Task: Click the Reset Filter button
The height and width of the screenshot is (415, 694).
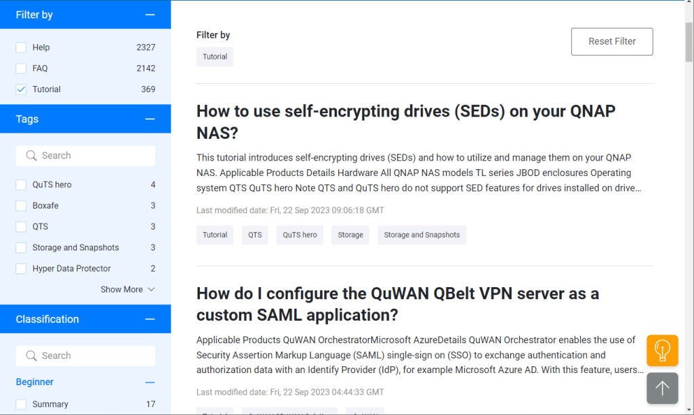Action: (612, 41)
